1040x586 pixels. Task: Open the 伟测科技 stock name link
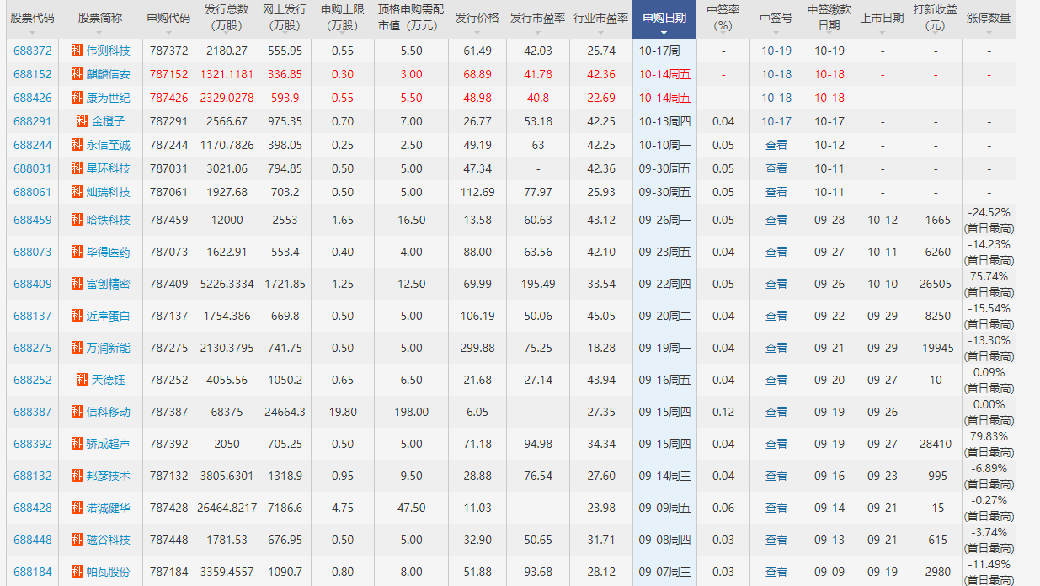pyautogui.click(x=109, y=51)
